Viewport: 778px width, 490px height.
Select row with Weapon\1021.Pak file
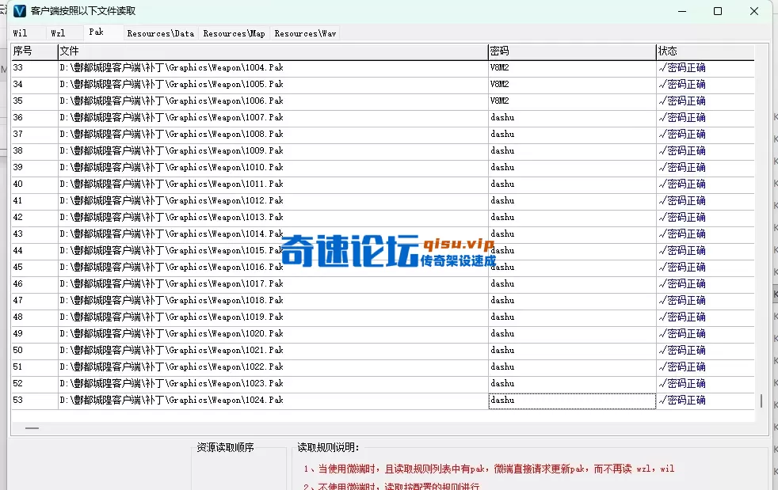pyautogui.click(x=383, y=350)
